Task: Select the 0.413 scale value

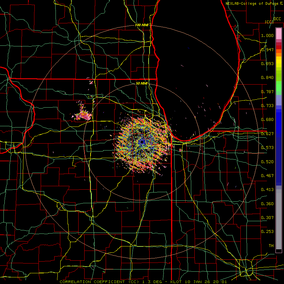Action: coord(267,190)
